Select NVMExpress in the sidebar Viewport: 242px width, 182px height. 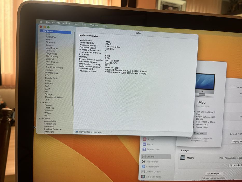point(51,73)
